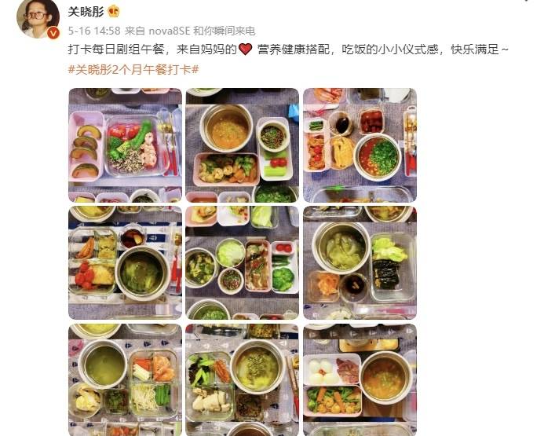
Task: Open the bottom-middle photo with chopsticks
Action: click(242, 379)
